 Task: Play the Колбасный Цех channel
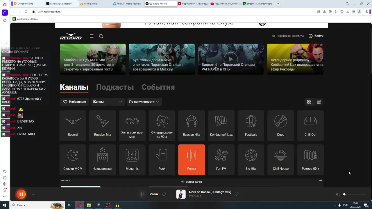tap(221, 126)
